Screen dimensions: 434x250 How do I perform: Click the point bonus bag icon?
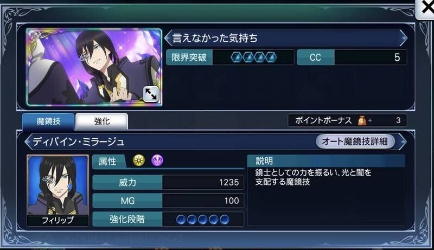tap(362, 120)
